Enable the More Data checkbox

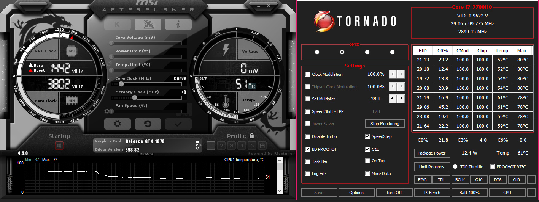tap(368, 174)
